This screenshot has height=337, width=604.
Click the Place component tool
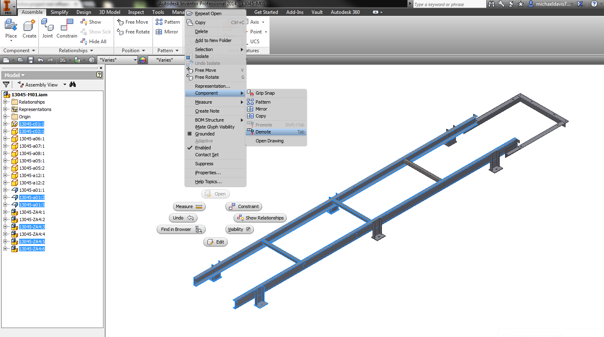11,29
